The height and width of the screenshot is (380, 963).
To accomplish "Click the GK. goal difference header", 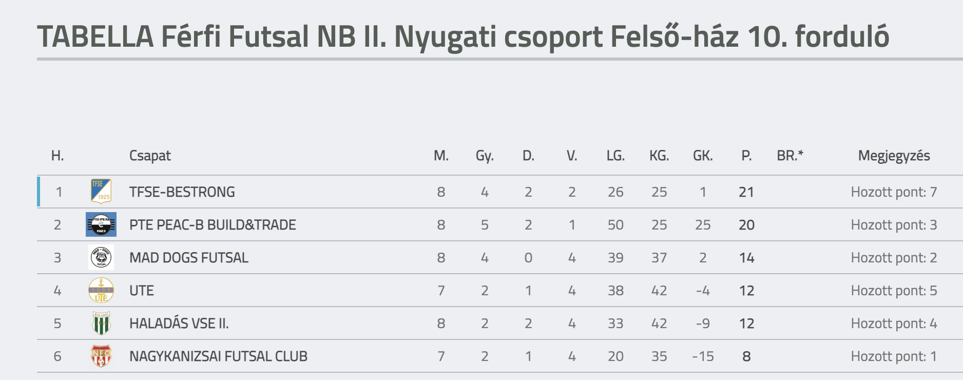I will [703, 156].
